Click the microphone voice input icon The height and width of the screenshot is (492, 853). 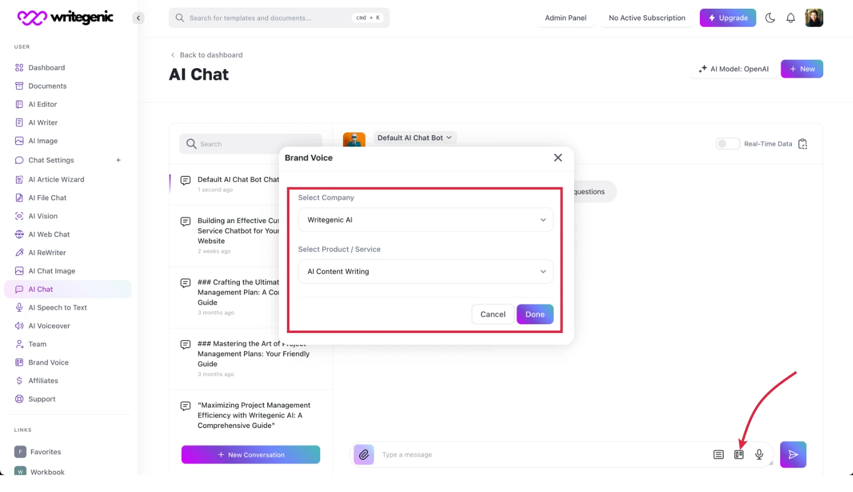pyautogui.click(x=759, y=455)
